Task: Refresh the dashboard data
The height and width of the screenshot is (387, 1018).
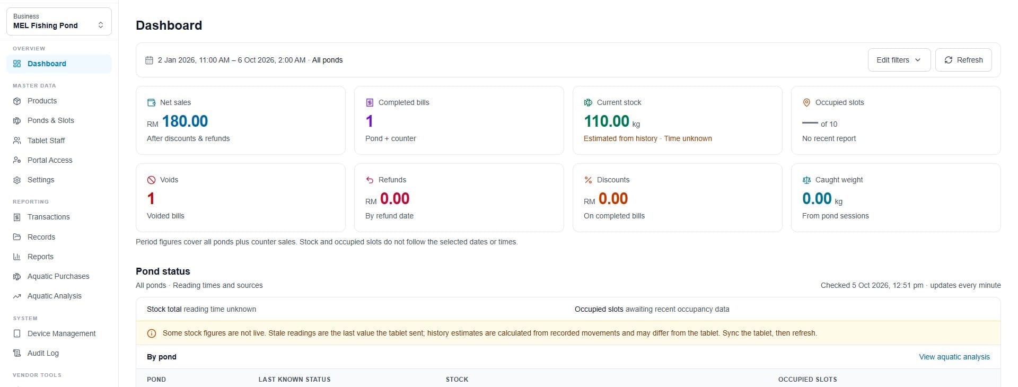Action: (963, 60)
